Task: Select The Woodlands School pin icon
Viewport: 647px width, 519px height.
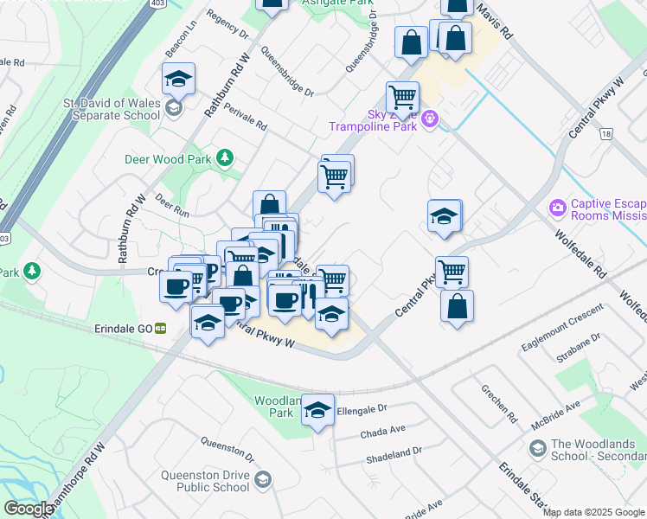Action: click(536, 448)
